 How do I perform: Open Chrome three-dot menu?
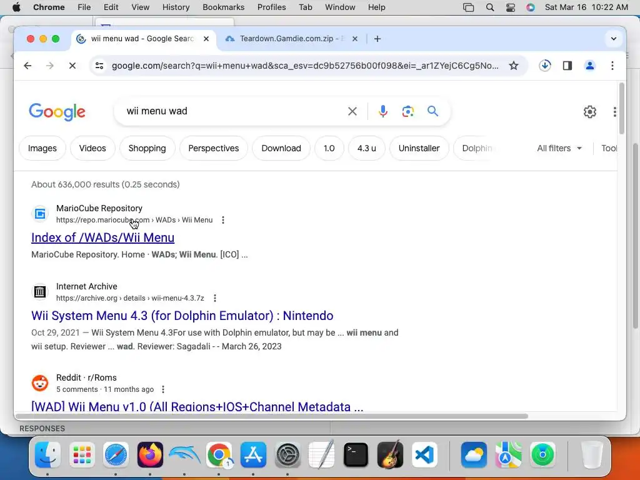click(612, 66)
